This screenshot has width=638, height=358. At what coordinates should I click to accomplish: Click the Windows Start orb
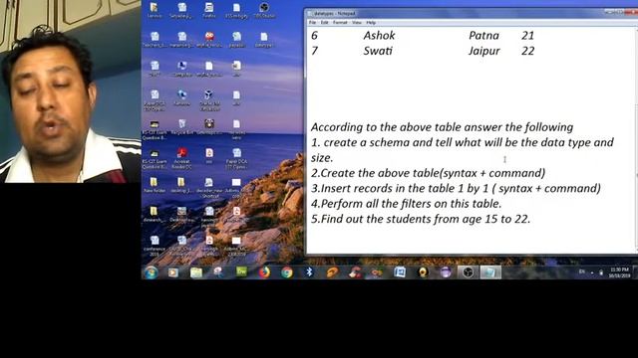(x=152, y=272)
